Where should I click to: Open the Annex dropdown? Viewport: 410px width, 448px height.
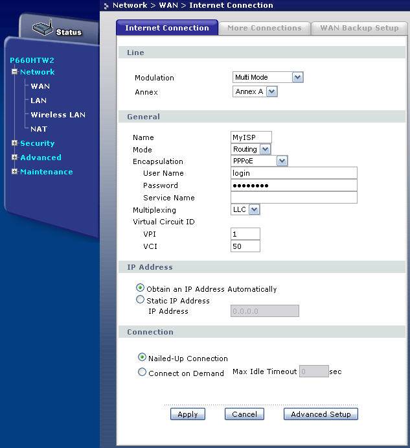(271, 92)
